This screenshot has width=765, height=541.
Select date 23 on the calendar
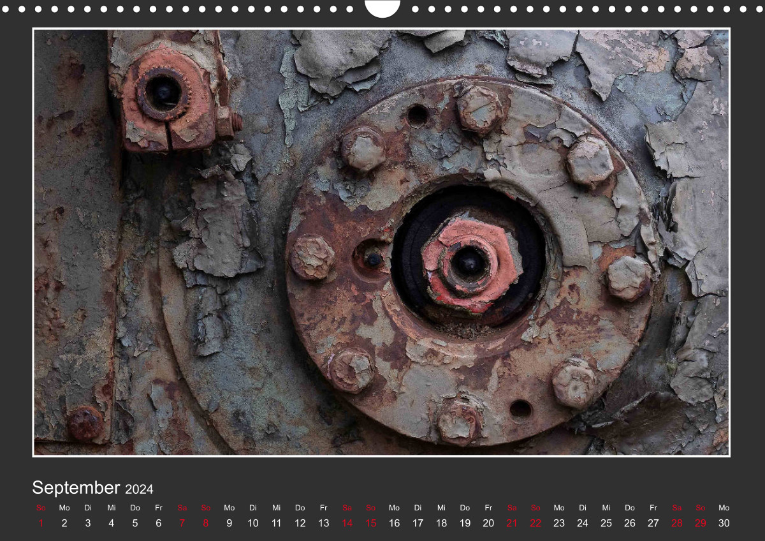coord(559,523)
